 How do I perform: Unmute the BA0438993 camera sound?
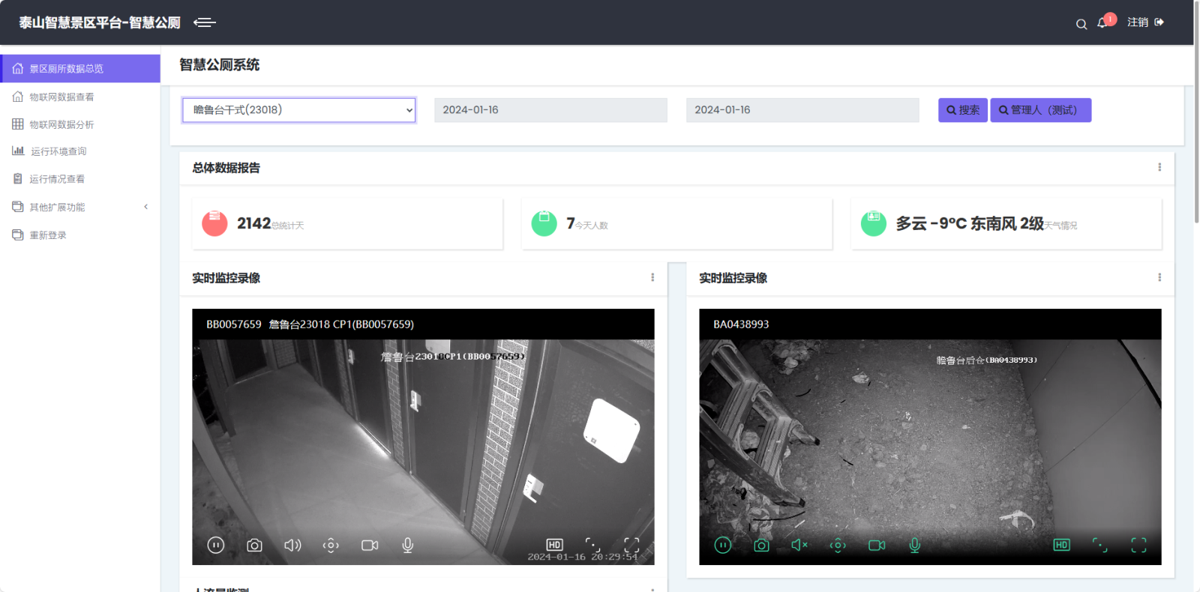(x=799, y=545)
